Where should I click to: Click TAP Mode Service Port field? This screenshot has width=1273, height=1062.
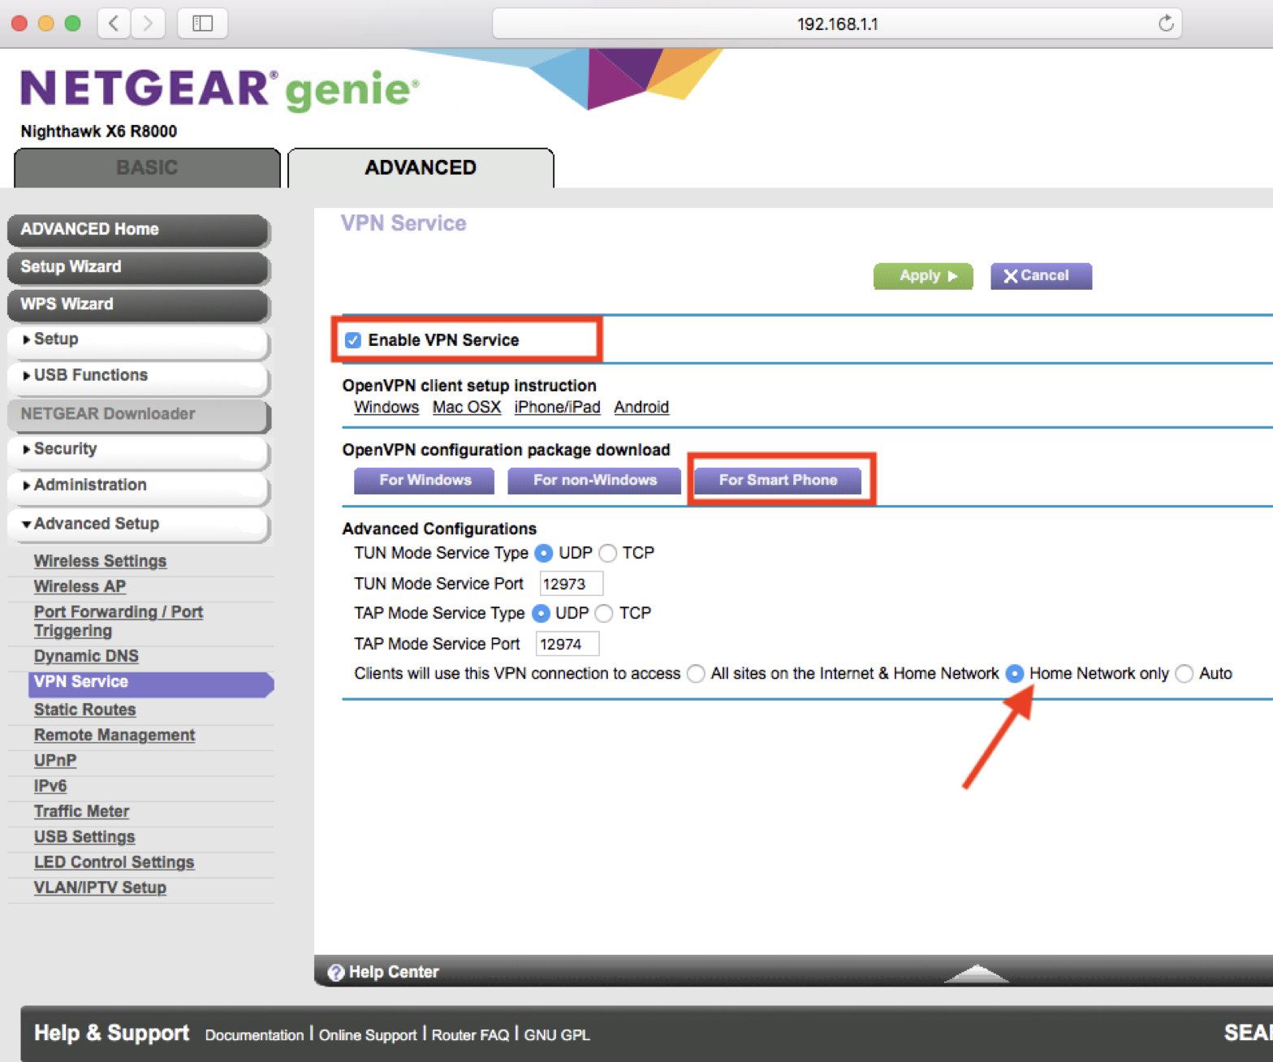[x=567, y=644]
